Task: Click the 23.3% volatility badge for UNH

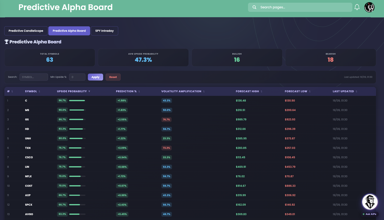Action: click(166, 139)
